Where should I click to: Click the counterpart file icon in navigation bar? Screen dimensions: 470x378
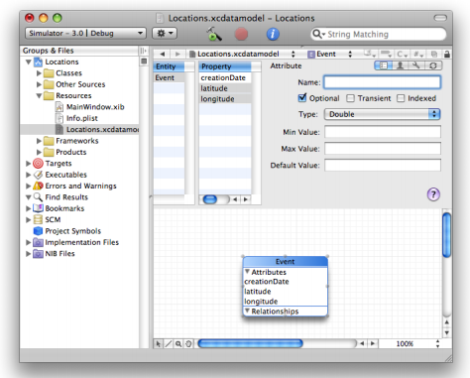(x=434, y=54)
